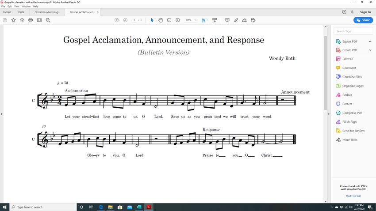Go to previous page arrow

point(116,20)
